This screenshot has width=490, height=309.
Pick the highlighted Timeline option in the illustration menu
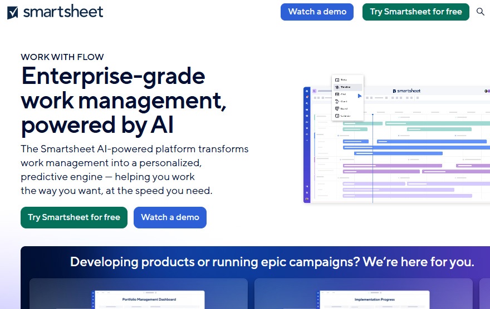click(x=348, y=87)
